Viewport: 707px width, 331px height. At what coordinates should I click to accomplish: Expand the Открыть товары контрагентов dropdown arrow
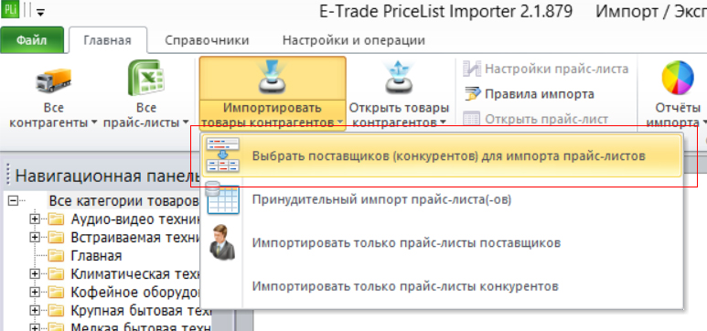[x=443, y=123]
